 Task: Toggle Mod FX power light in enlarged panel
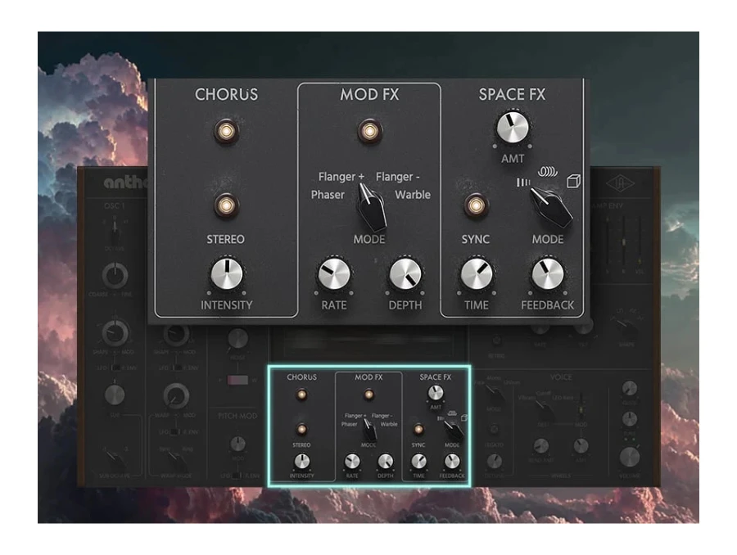(369, 131)
